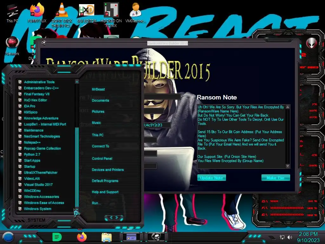325x244 pixels.
Task: Open WinCDEmu start menu folder
Action: click(32, 191)
